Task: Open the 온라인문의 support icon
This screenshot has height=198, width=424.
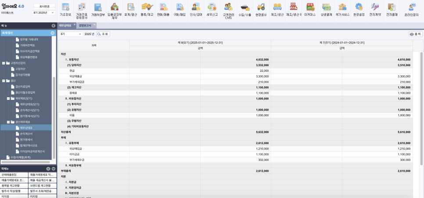Action: tap(413, 7)
